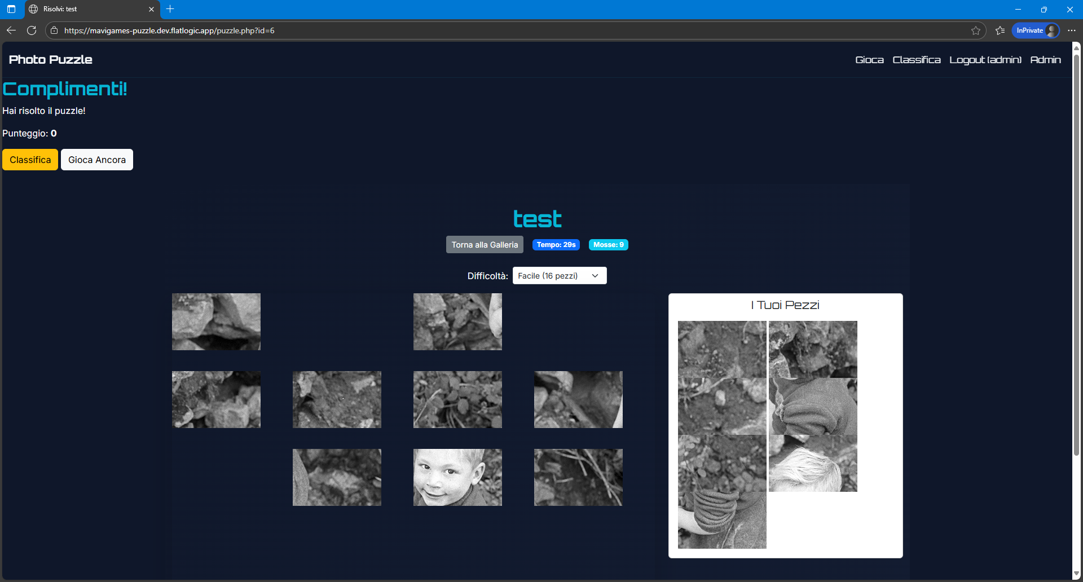Screen dimensions: 1083x582
Task: Open a new tab with plus icon
Action: tap(170, 9)
